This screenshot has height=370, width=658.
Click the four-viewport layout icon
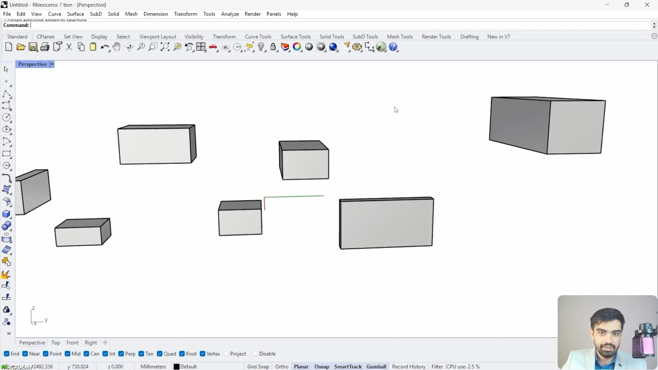201,47
